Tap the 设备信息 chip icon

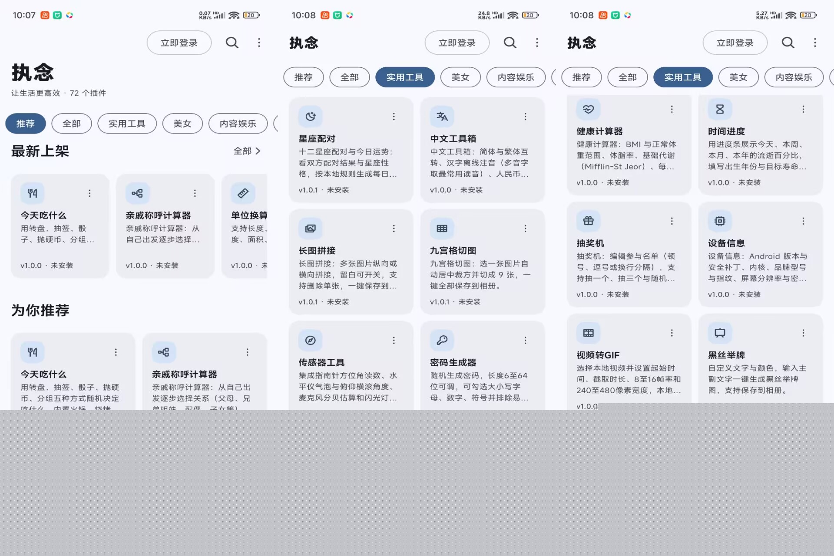pyautogui.click(x=720, y=221)
